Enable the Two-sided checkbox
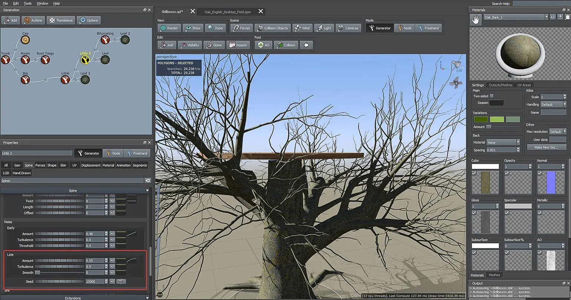The image size is (571, 300). pyautogui.click(x=492, y=96)
